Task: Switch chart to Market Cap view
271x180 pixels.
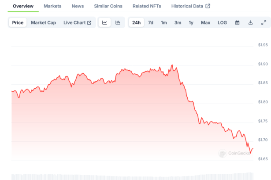Action: tap(43, 22)
